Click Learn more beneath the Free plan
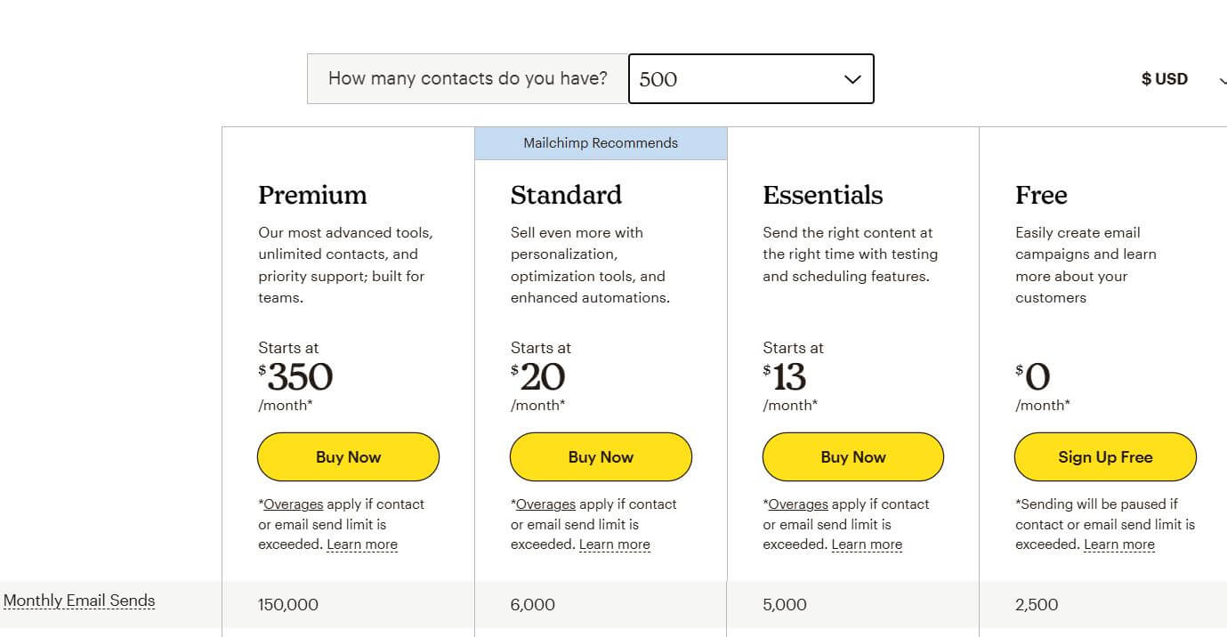 coord(1119,544)
